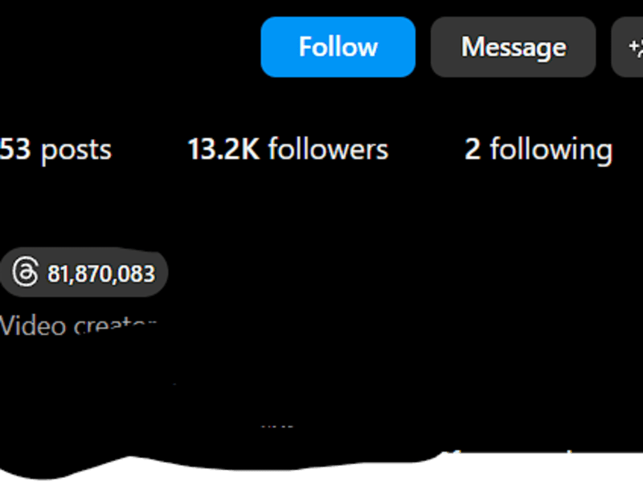The width and height of the screenshot is (643, 482).
Task: Open the 13.2K followers list
Action: pos(288,149)
